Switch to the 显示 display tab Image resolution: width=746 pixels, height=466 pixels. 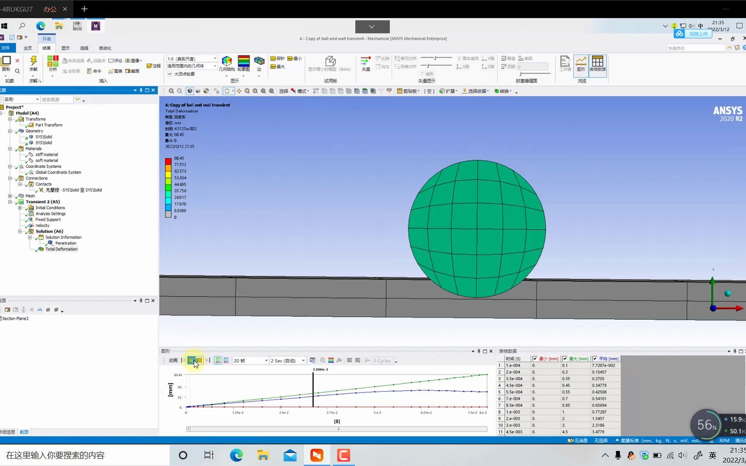coord(65,48)
